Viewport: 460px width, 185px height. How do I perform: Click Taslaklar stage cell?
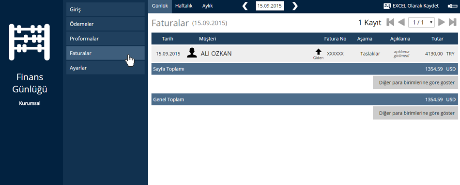pyautogui.click(x=370, y=54)
